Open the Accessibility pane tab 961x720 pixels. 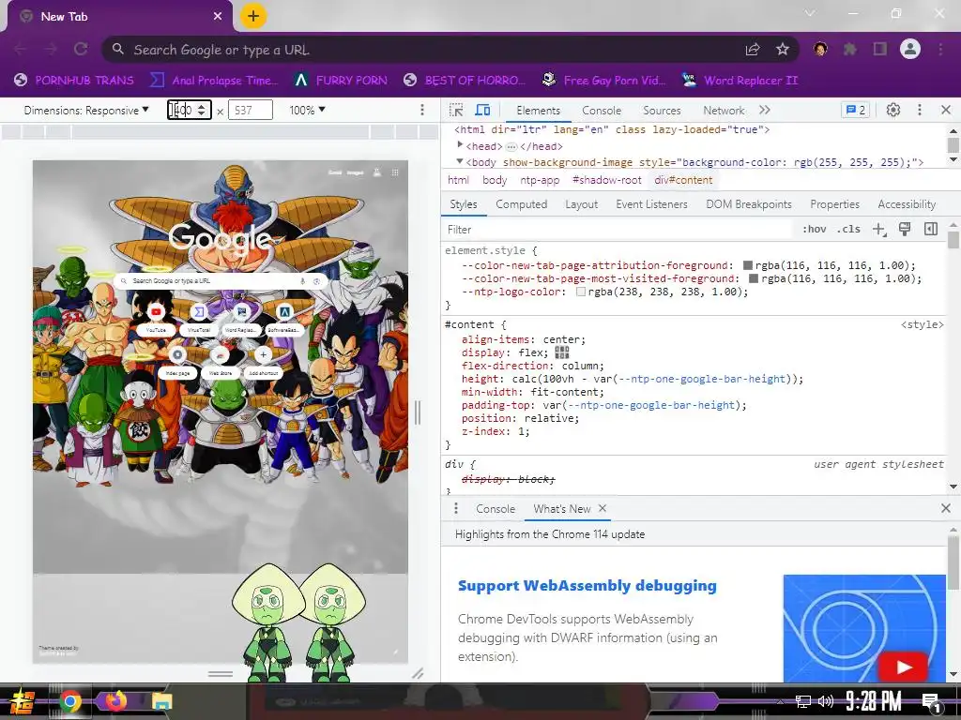tap(907, 204)
